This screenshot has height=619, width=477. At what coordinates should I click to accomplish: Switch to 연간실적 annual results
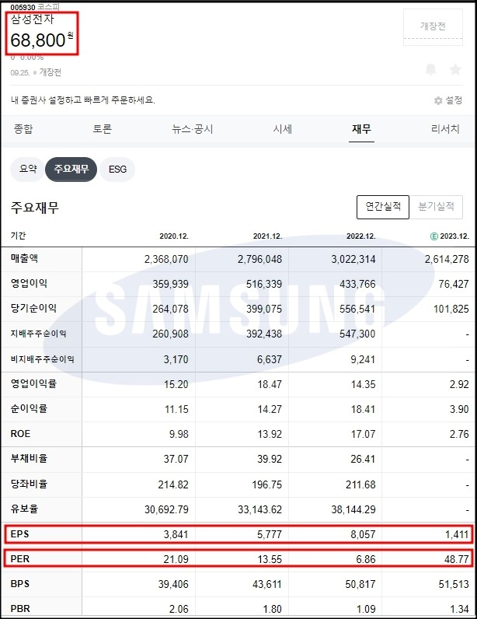click(383, 207)
